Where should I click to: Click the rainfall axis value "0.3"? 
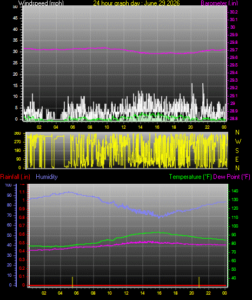22,260
